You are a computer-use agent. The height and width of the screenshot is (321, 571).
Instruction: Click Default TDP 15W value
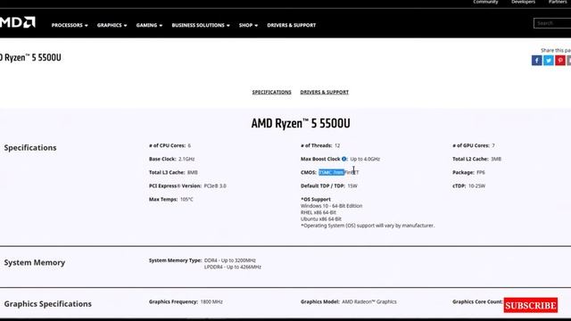pyautogui.click(x=352, y=186)
